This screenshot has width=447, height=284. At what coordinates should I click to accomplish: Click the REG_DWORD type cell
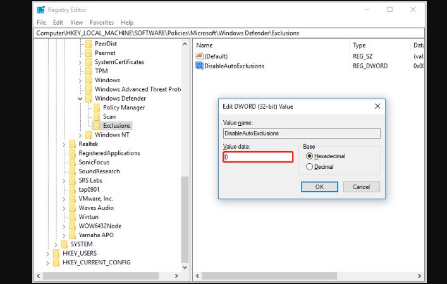[370, 66]
